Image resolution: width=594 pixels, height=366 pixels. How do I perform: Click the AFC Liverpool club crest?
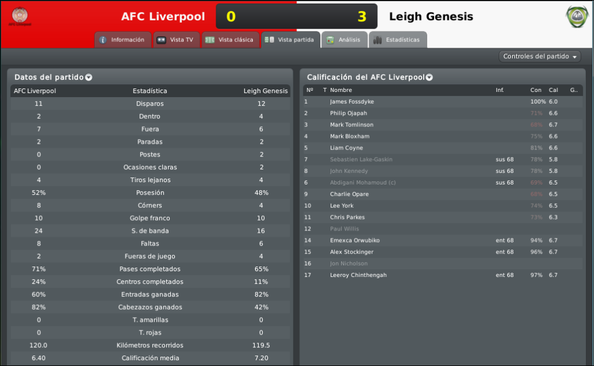(20, 17)
